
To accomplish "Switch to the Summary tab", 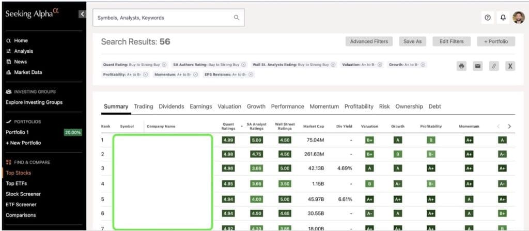I will coord(116,106).
